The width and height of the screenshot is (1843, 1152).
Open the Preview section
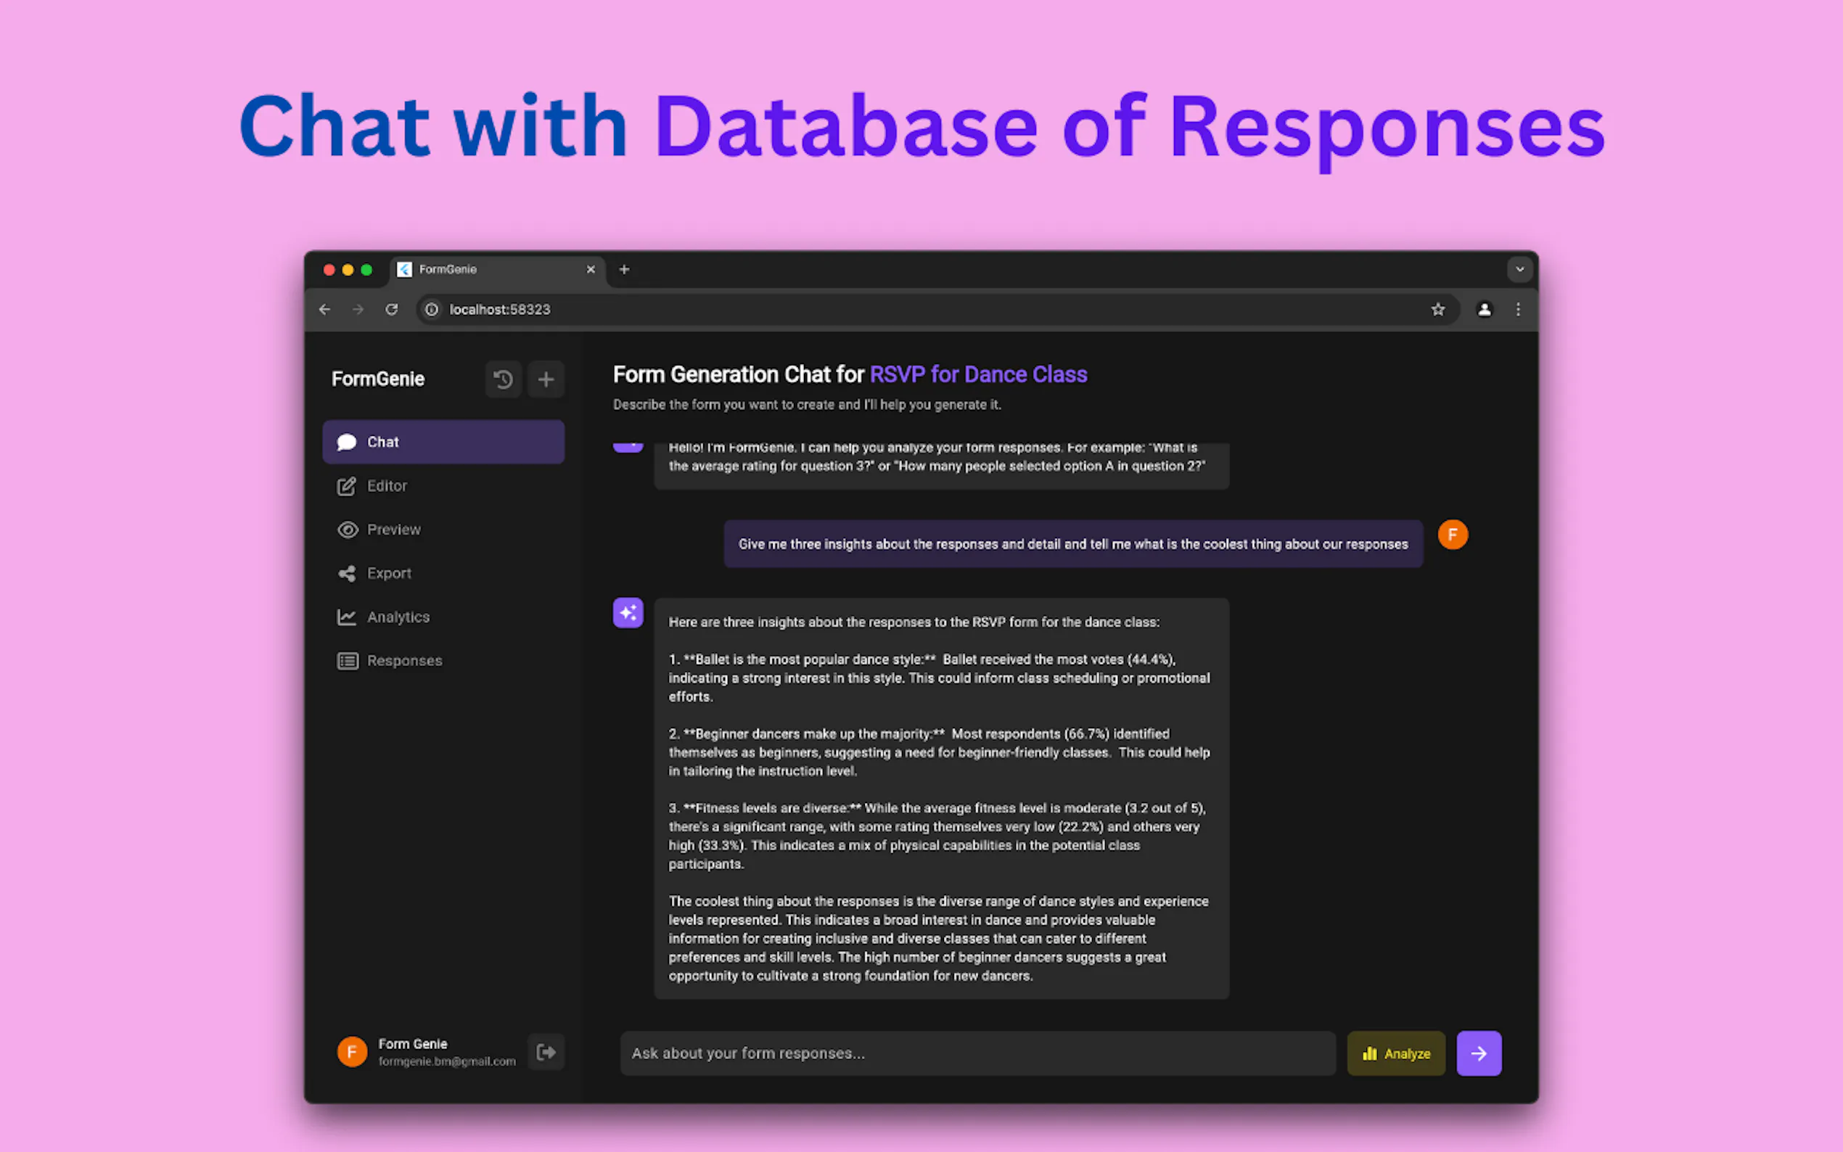tap(393, 530)
